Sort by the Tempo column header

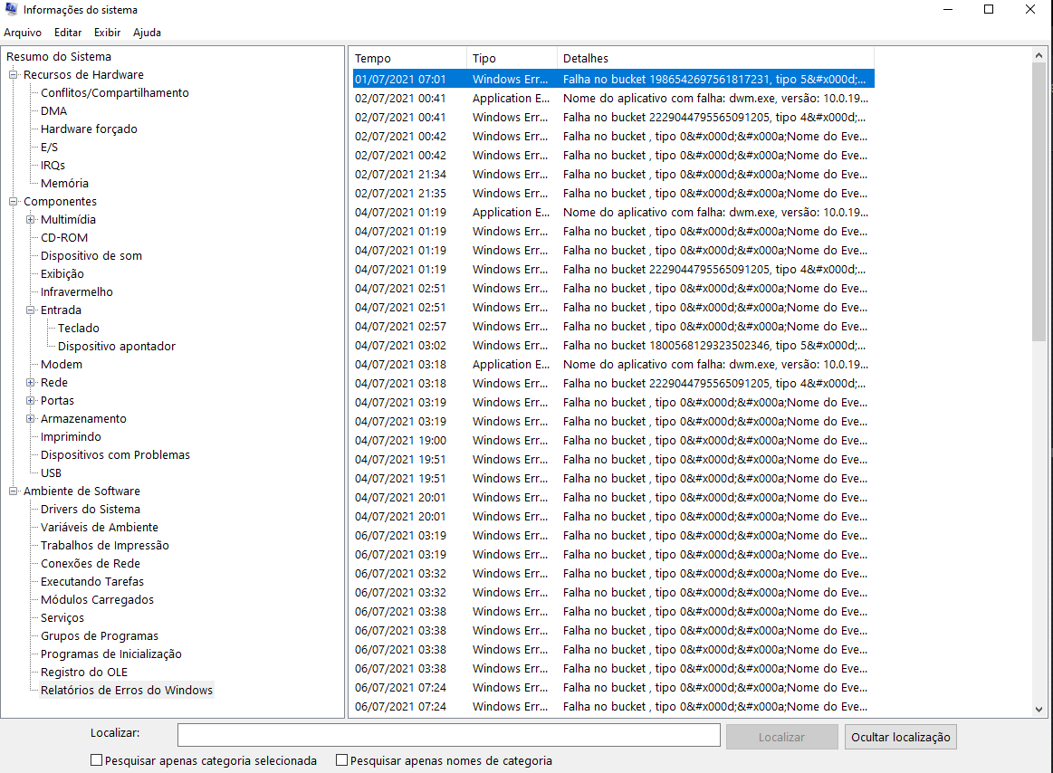point(409,59)
